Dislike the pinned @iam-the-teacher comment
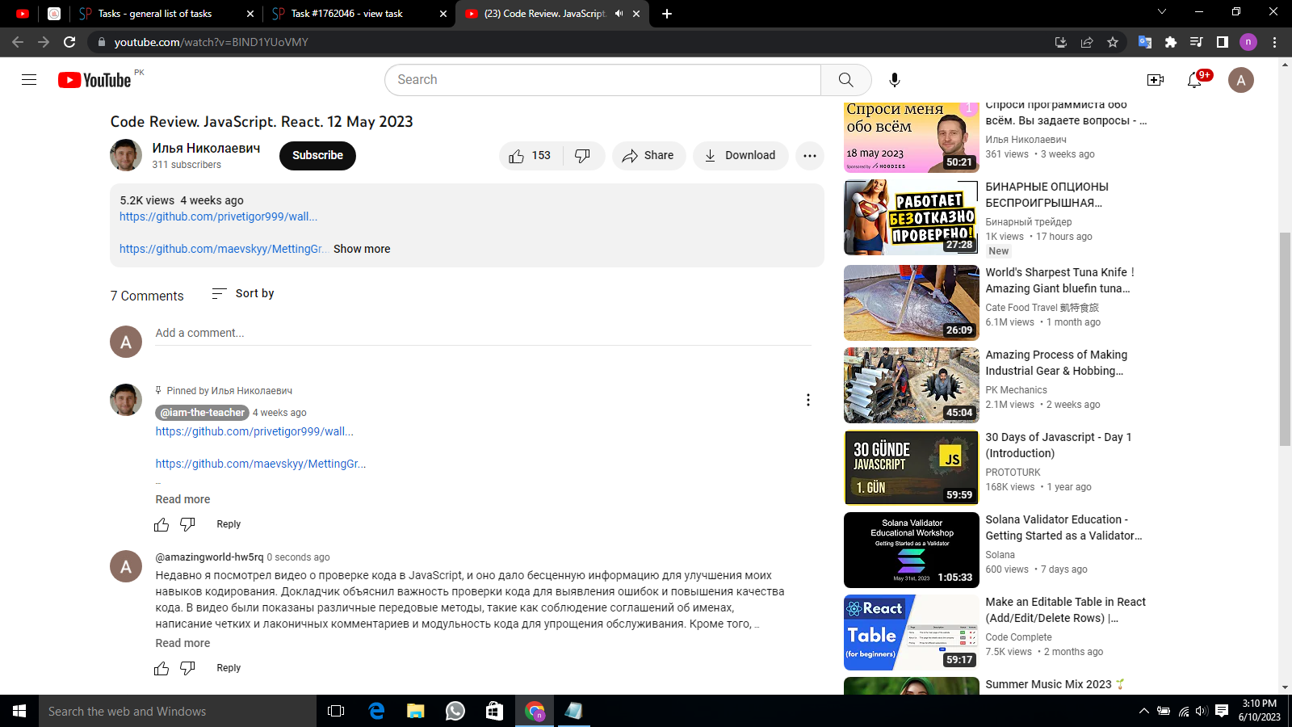The height and width of the screenshot is (727, 1292). pyautogui.click(x=187, y=525)
